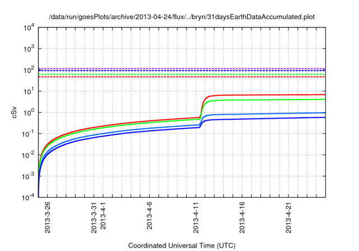Click the 10^1 y-axis tick label
The width and height of the screenshot is (359, 251).
29,91
